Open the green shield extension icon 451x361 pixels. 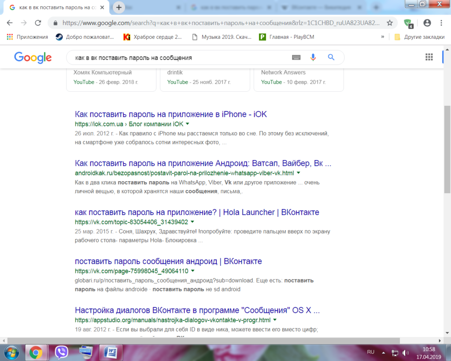(x=408, y=23)
